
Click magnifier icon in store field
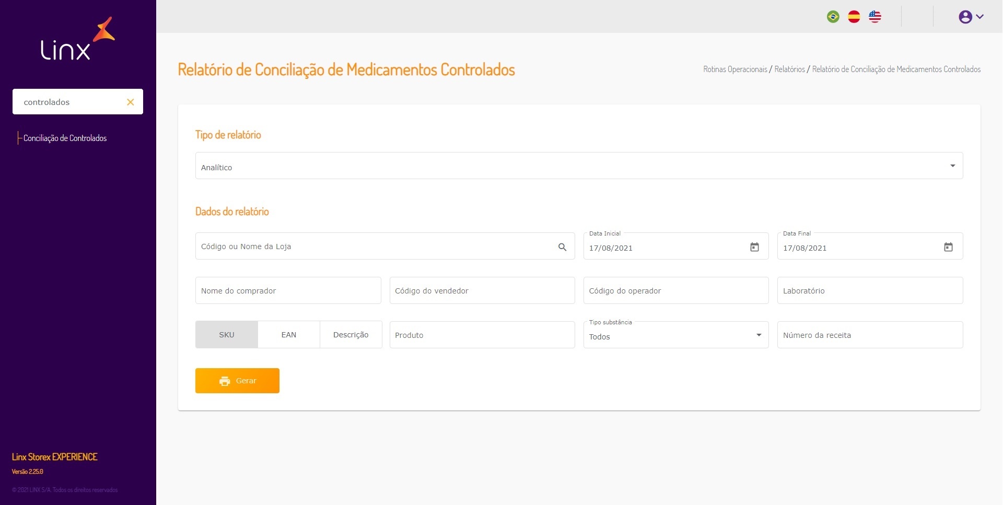[x=562, y=247]
